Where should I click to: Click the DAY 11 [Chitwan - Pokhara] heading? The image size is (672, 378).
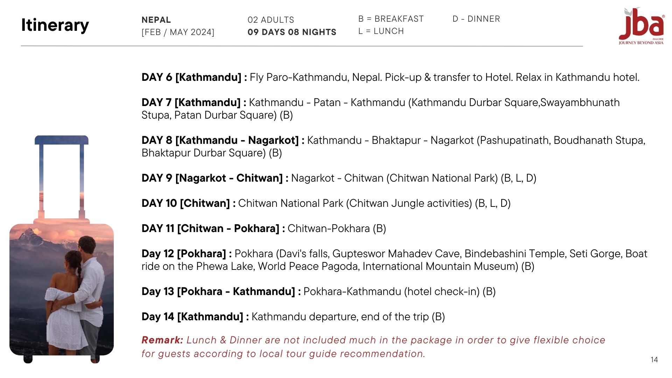pos(210,229)
